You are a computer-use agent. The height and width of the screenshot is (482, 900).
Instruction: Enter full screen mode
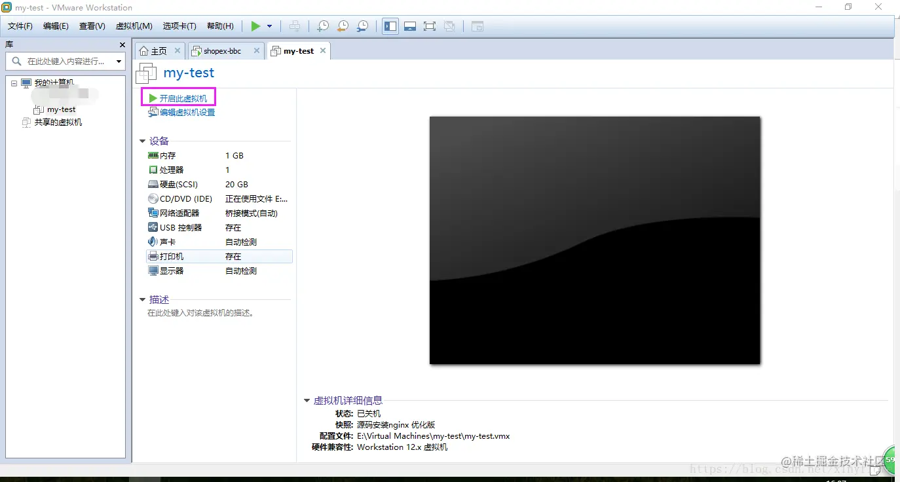click(x=430, y=26)
